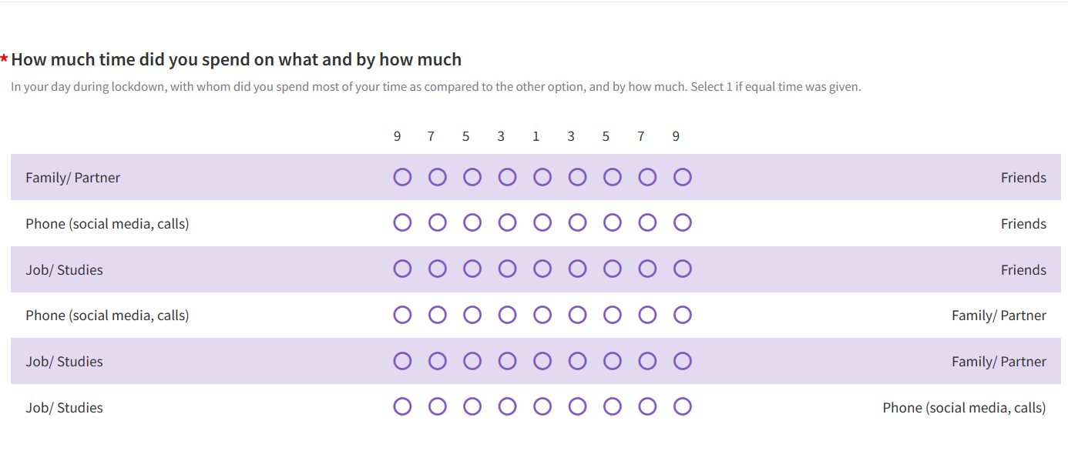Choose rightmost 9 in Job/Studies vs Family/Partner row

(682, 361)
